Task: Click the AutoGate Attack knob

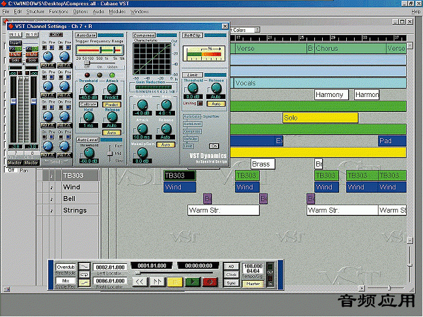Action: pos(112,89)
